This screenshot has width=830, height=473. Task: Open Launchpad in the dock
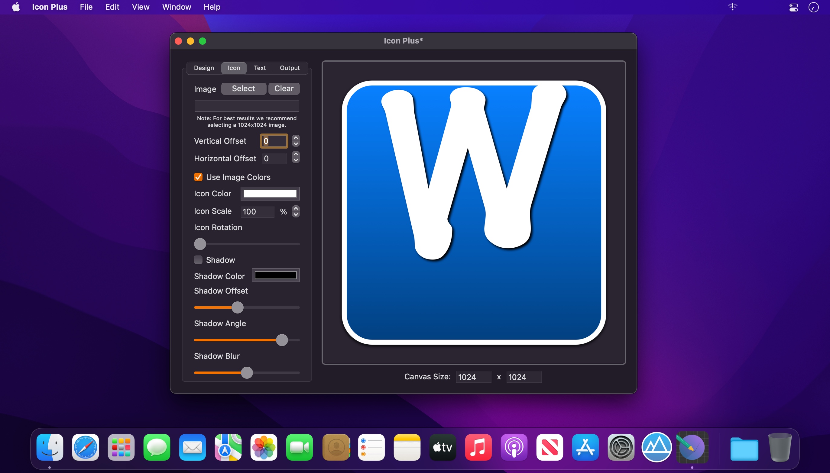point(121,447)
